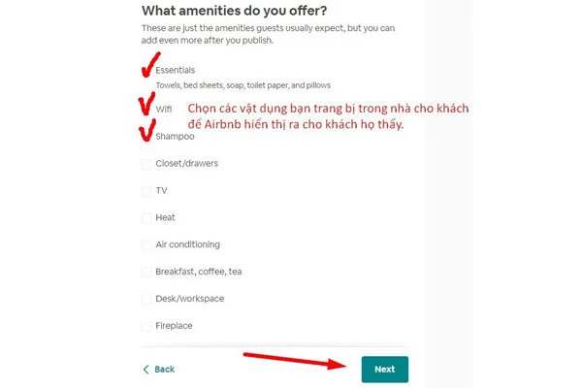This screenshot has height=388, width=582.
Task: Click the 'Closet/drawers' label text
Action: click(186, 163)
